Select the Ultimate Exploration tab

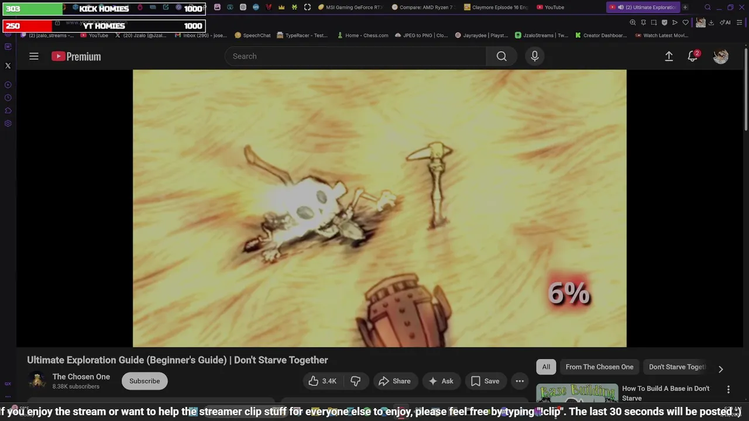click(643, 7)
